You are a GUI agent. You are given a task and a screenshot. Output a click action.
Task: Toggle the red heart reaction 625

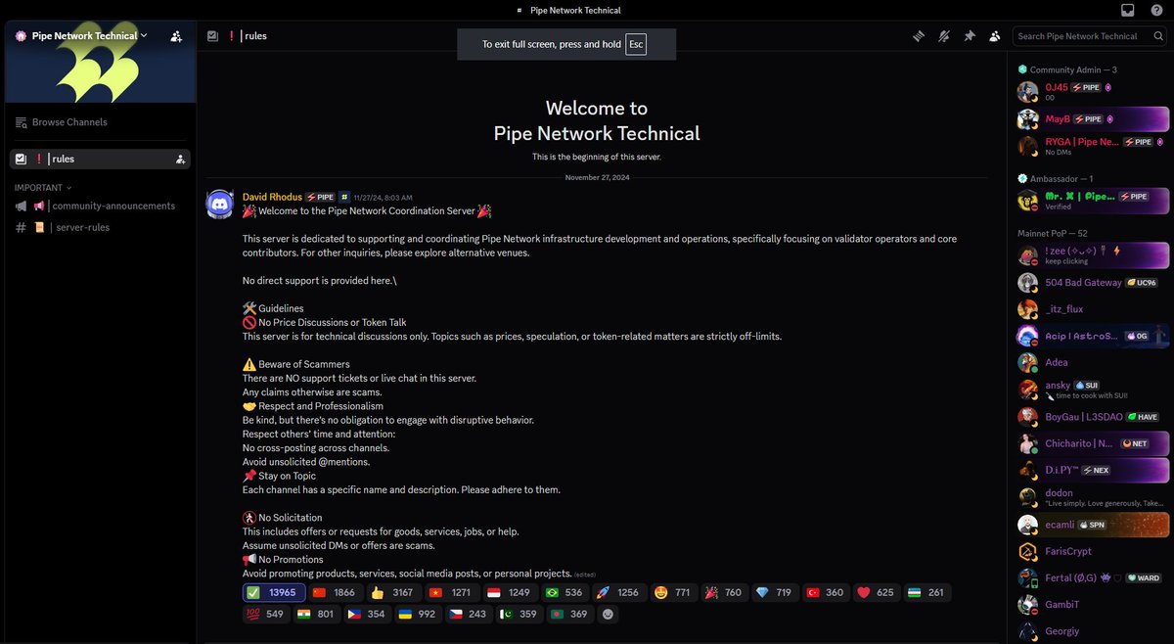coord(876,593)
